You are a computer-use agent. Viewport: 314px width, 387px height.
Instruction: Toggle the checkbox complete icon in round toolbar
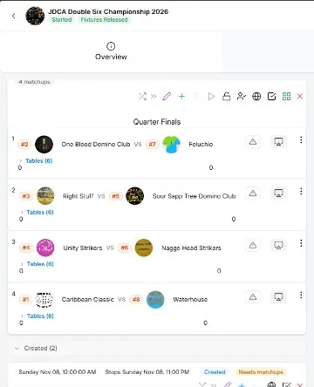(271, 96)
